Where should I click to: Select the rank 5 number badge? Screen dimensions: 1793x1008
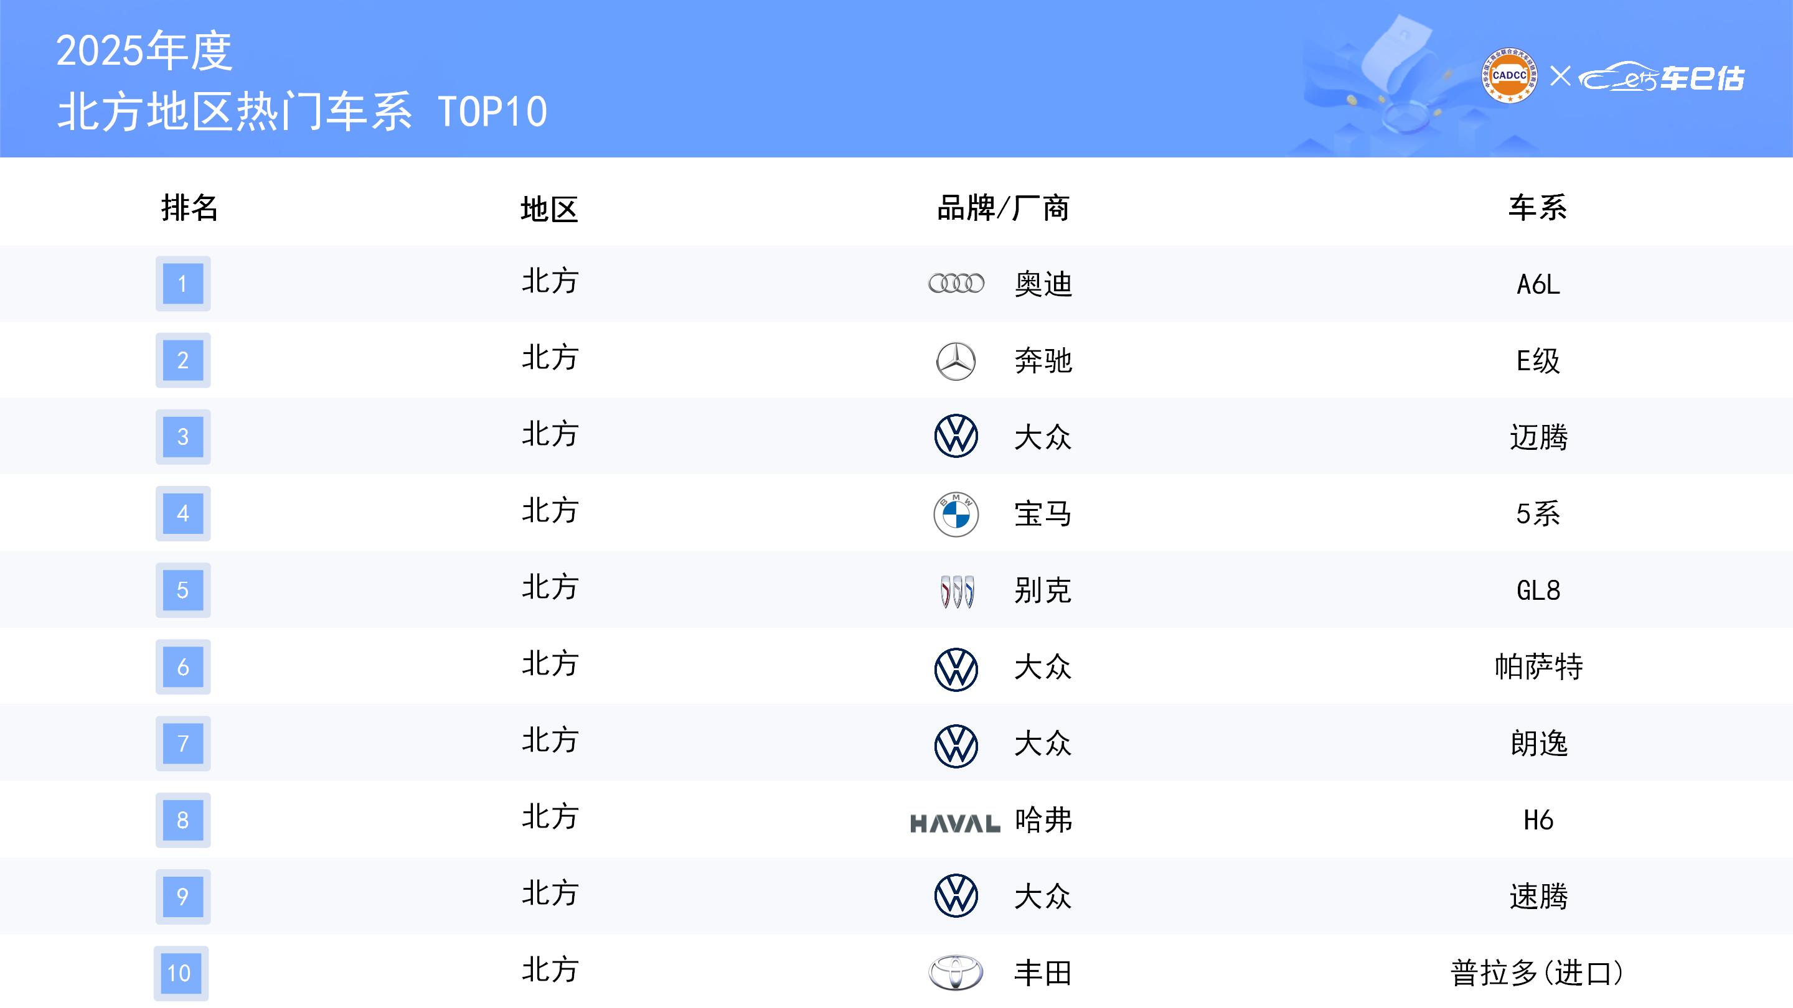182,590
